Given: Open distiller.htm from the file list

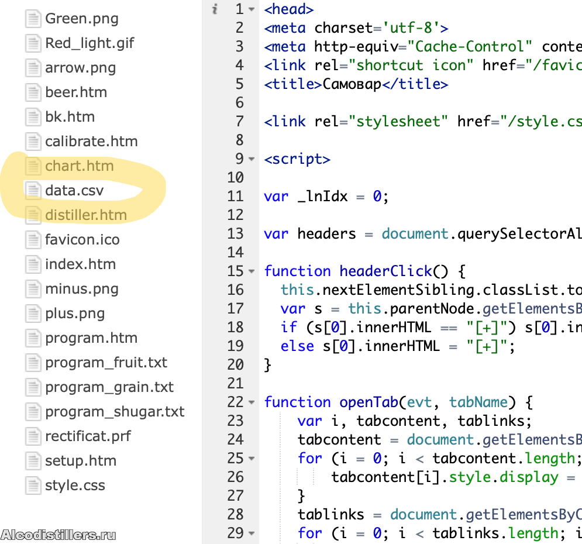Looking at the screenshot, I should click(86, 215).
